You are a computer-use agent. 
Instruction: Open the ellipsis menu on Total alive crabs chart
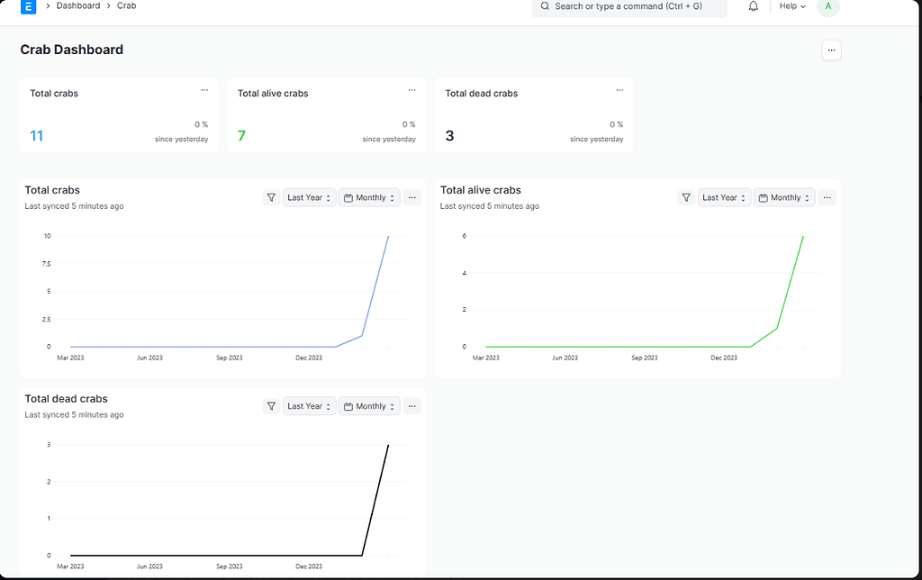click(x=827, y=197)
